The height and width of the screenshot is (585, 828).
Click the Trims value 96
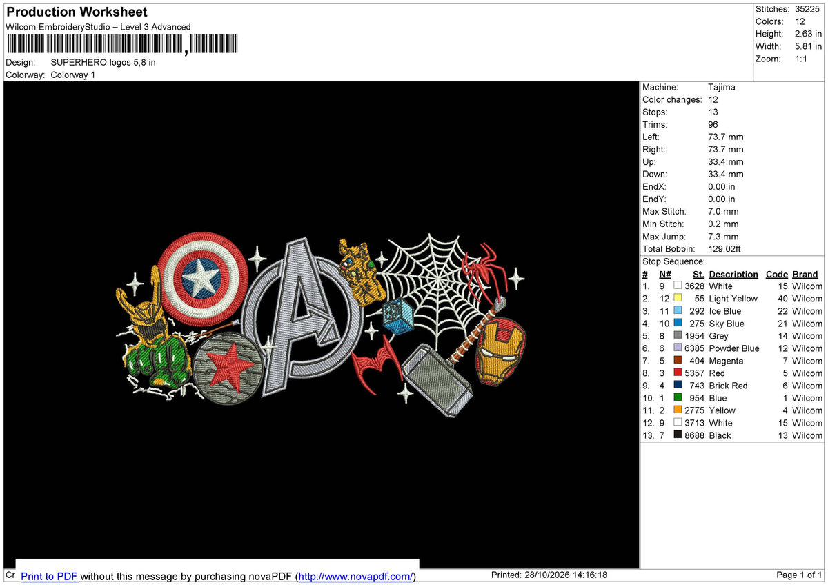coord(713,124)
